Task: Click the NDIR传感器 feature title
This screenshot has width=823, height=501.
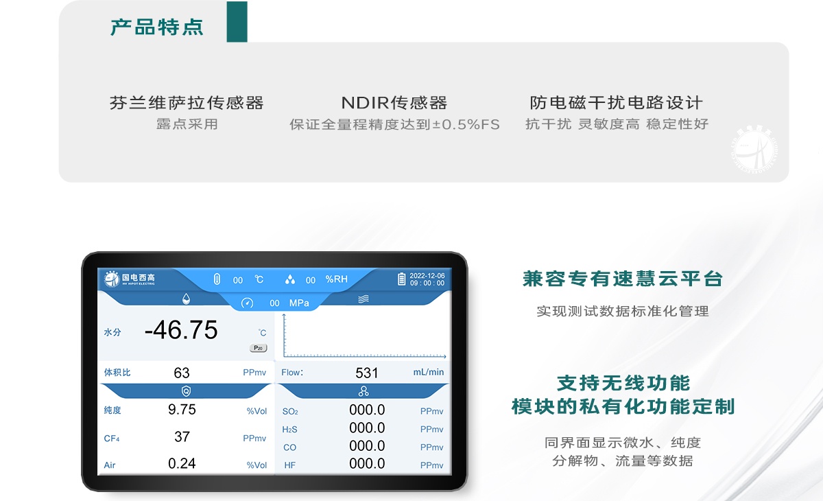Action: [x=394, y=103]
